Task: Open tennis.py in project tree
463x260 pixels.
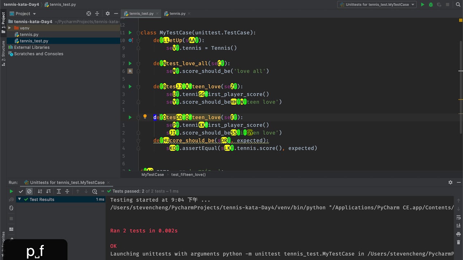Action: pyautogui.click(x=29, y=35)
